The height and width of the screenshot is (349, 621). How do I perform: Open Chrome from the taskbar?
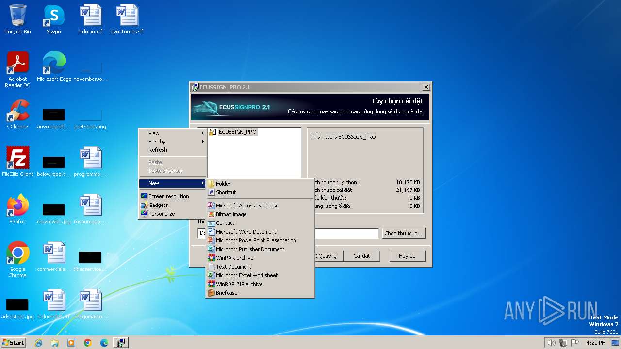click(x=88, y=343)
